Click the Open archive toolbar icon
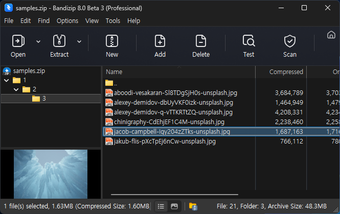340x214 pixels. pyautogui.click(x=18, y=41)
